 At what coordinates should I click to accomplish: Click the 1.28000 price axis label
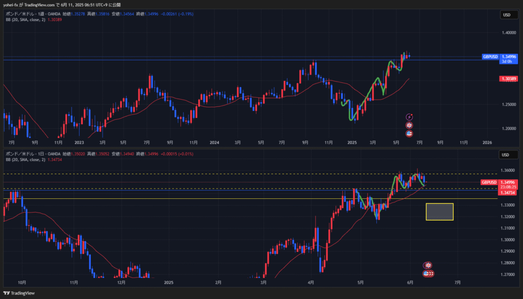[507, 263]
